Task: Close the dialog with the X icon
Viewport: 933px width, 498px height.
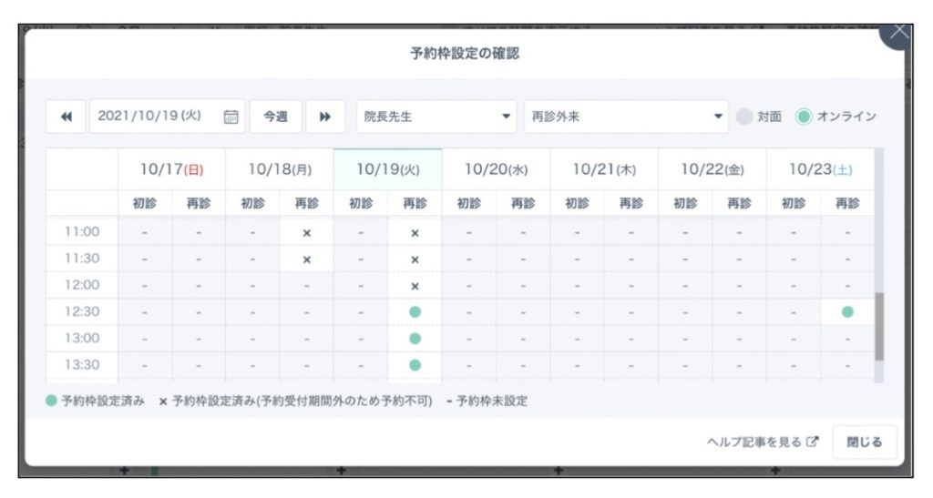Action: [x=898, y=32]
